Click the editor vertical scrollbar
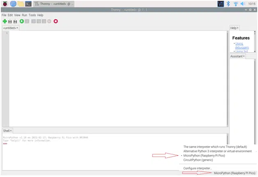The height and width of the screenshot is (177, 258). point(228,78)
